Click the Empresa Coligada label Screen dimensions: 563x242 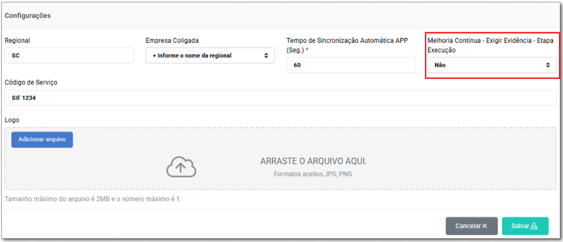pos(172,40)
